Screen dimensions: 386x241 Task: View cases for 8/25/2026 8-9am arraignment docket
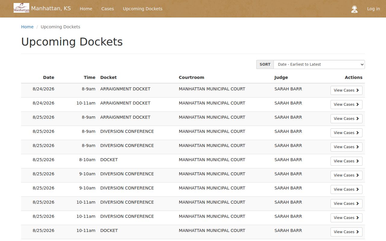click(x=346, y=119)
